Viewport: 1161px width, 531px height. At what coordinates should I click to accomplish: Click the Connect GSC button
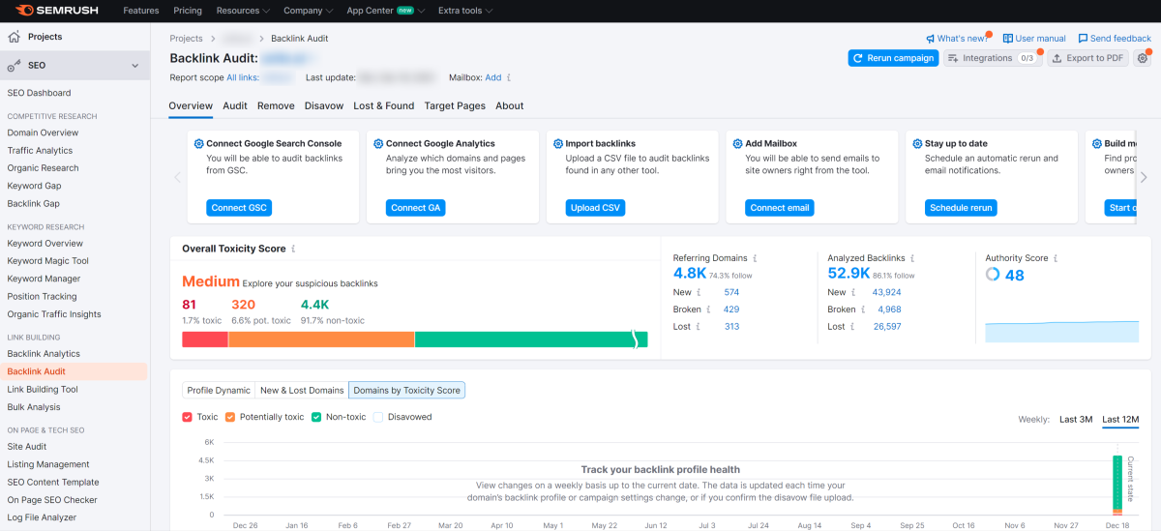239,208
